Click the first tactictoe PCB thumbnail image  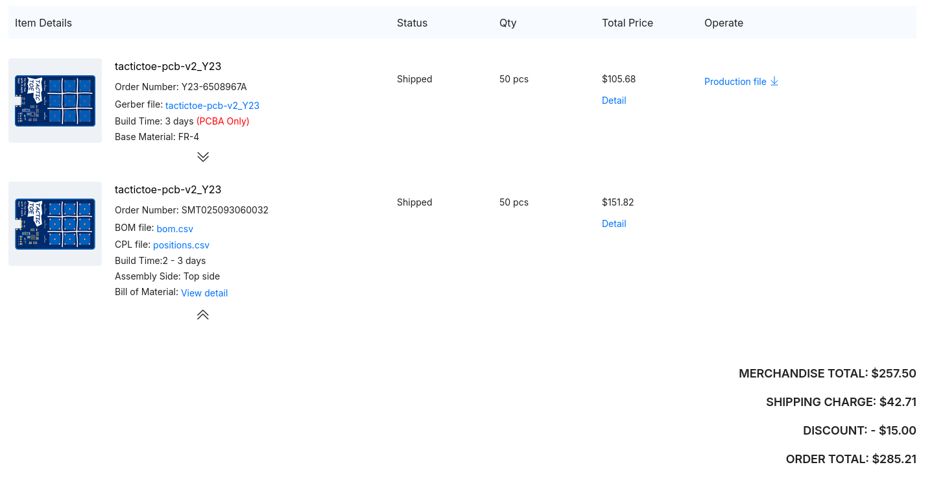(x=54, y=100)
